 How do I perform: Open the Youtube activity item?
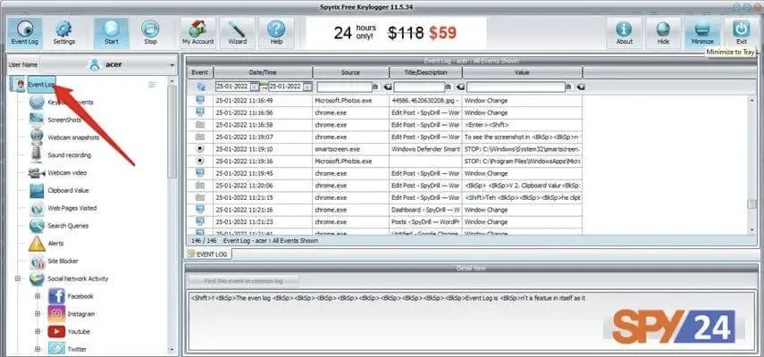pyautogui.click(x=69, y=332)
